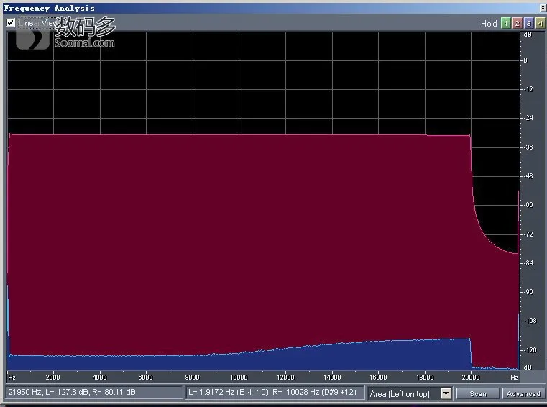Click the 0 dB scale label
Screen dimensions: 547x407
pos(525,60)
